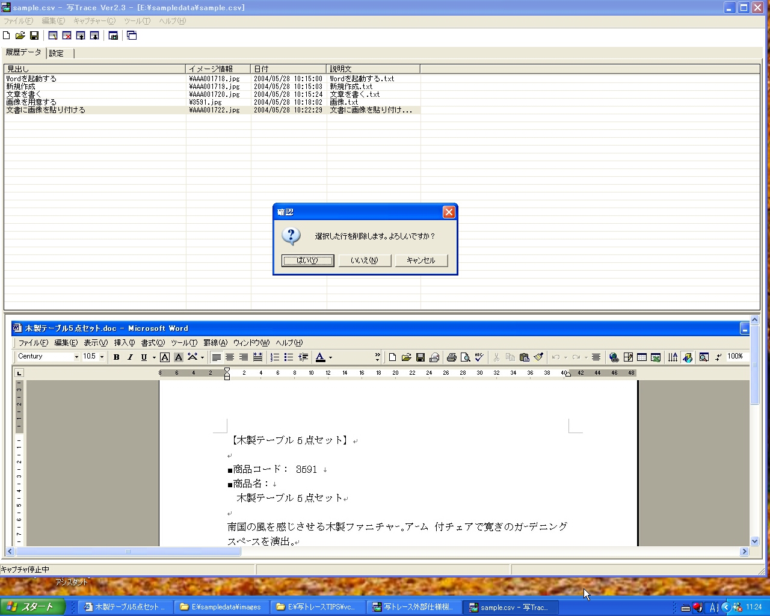The image size is (770, 616).
Task: Save using the 写Trace toolbar floppy icon
Action: coord(34,35)
